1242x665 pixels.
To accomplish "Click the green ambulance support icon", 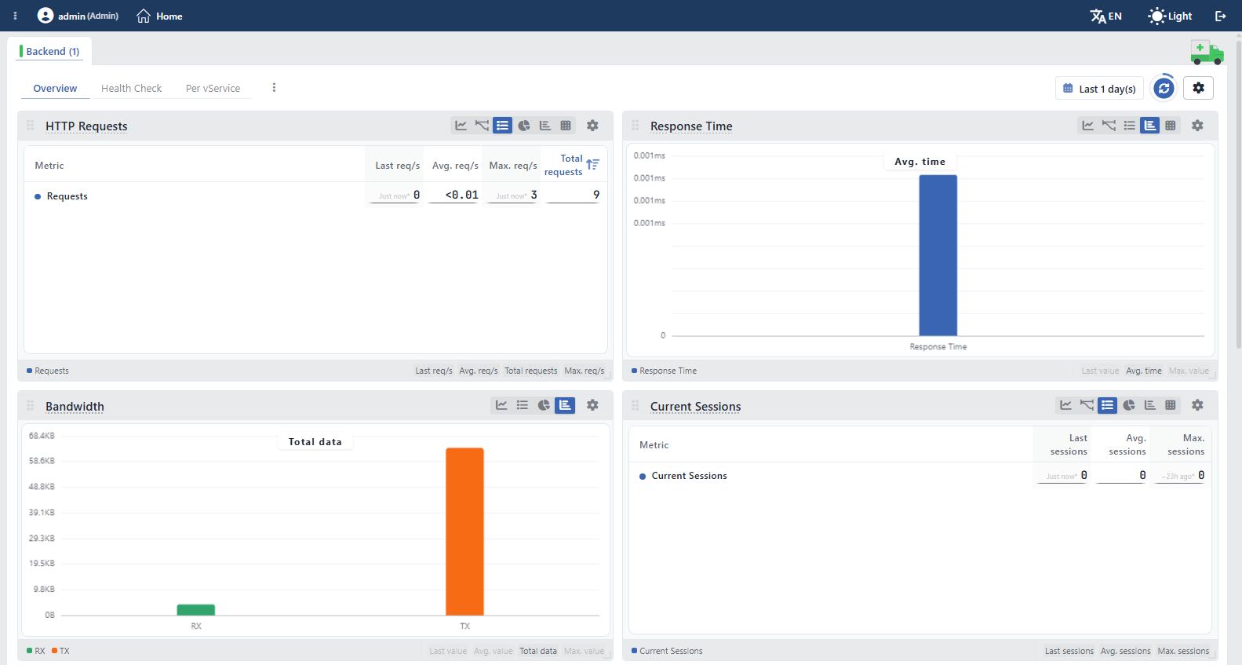I will [1207, 53].
